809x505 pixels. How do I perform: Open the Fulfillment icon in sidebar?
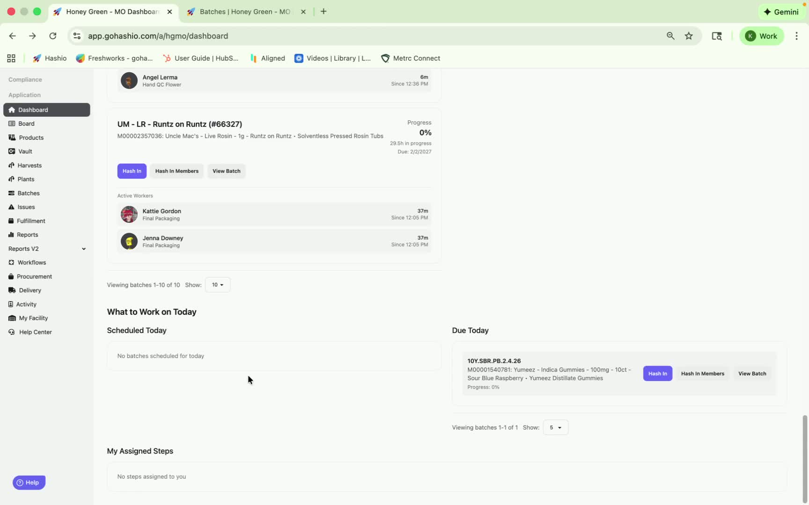click(x=11, y=221)
